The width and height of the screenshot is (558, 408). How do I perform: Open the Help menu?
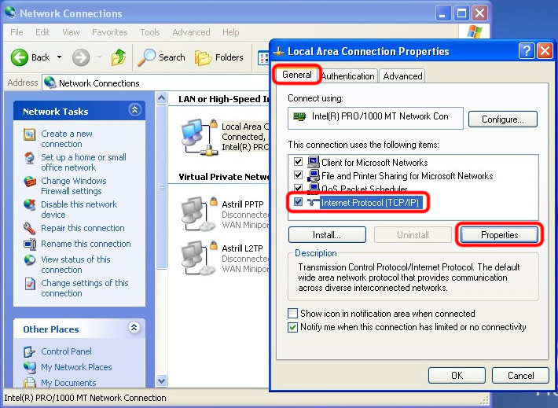(x=230, y=32)
